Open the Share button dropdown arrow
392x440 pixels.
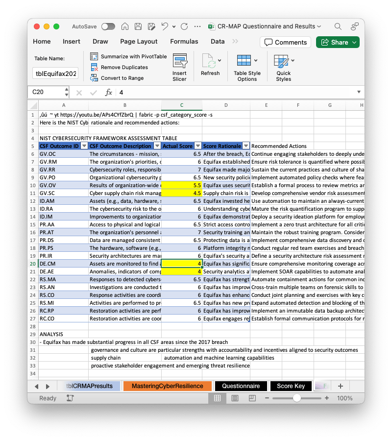click(354, 42)
